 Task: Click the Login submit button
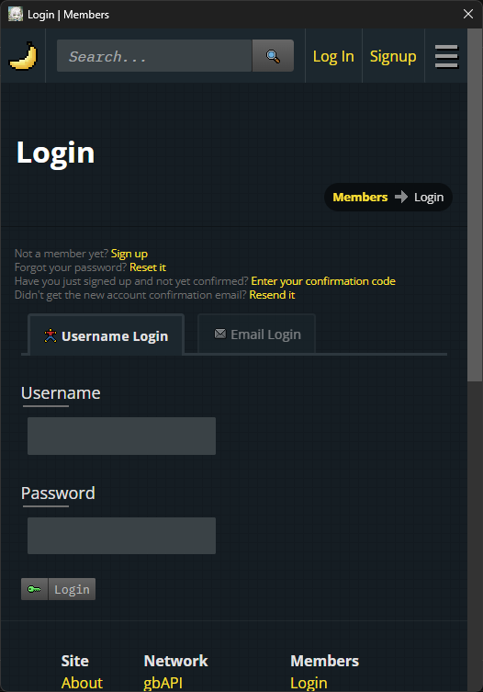(x=72, y=589)
